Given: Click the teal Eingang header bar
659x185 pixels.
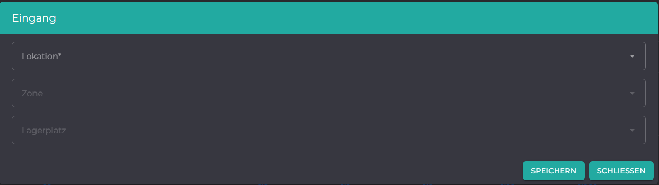Looking at the screenshot, I should (329, 18).
